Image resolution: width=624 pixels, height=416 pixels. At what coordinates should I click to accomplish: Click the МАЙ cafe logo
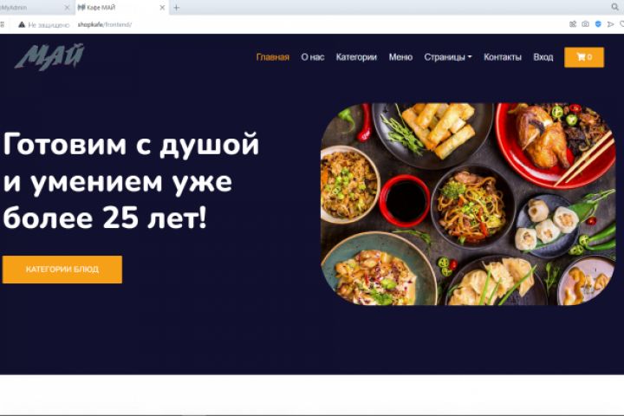(49, 57)
